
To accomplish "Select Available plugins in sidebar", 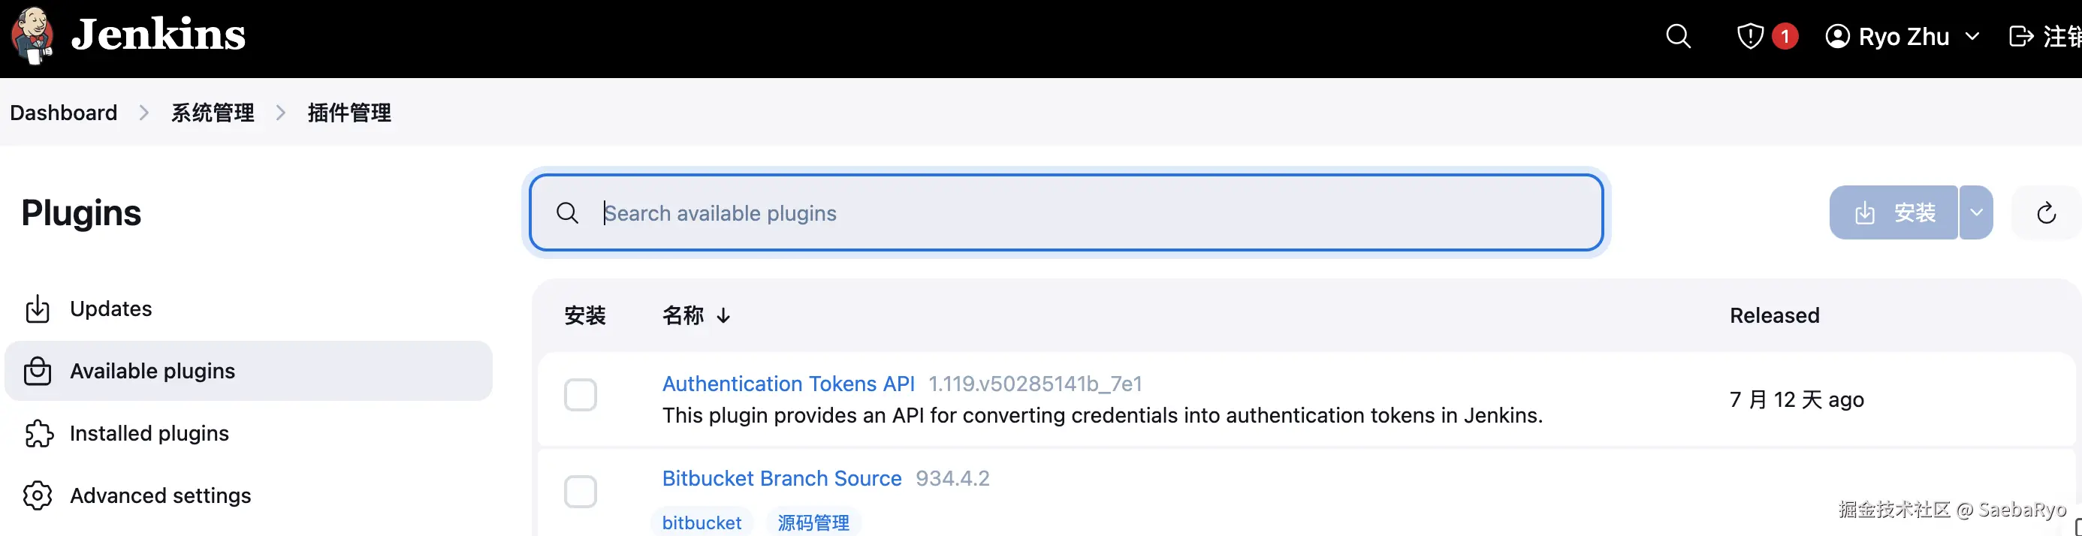I will click(152, 372).
